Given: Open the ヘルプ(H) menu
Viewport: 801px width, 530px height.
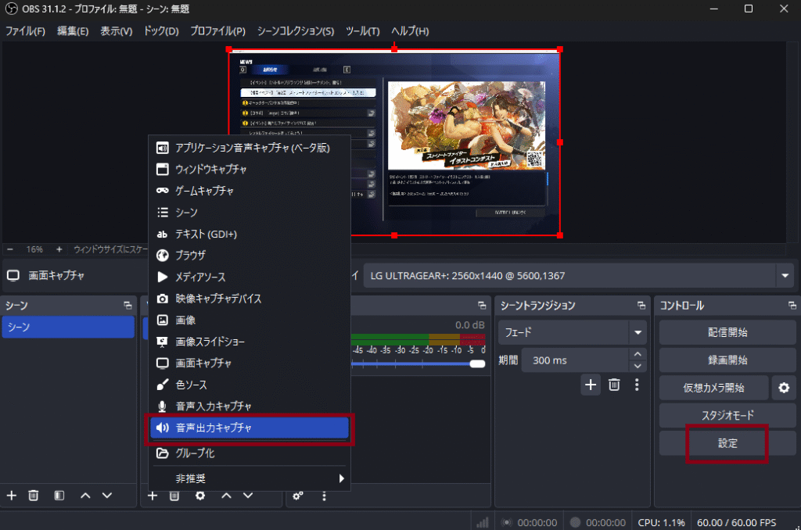Looking at the screenshot, I should click(410, 31).
